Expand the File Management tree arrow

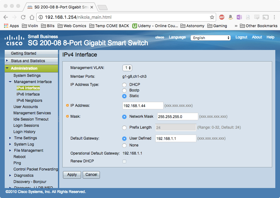click(10, 151)
